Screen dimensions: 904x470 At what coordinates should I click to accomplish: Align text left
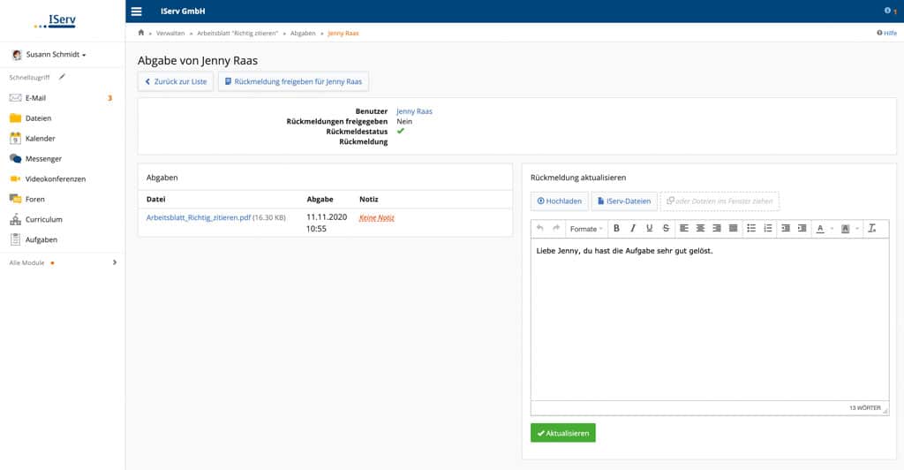point(684,228)
